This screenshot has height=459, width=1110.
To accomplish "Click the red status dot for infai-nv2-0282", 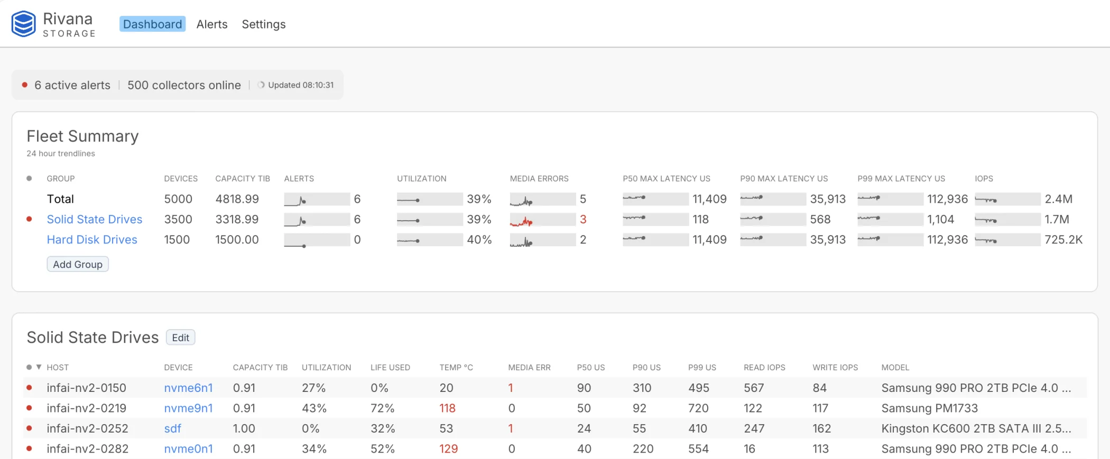I will tap(29, 448).
